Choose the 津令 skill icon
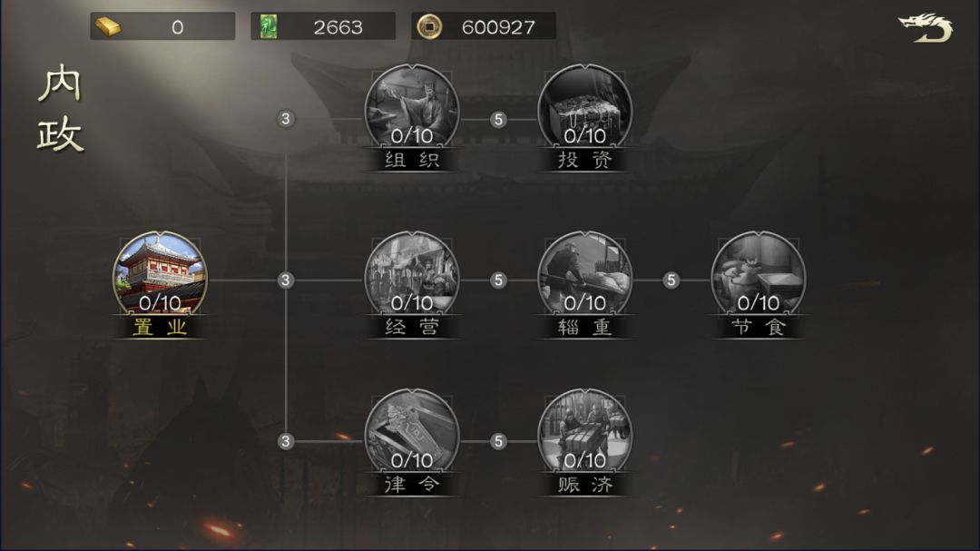The image size is (980, 551). [412, 431]
